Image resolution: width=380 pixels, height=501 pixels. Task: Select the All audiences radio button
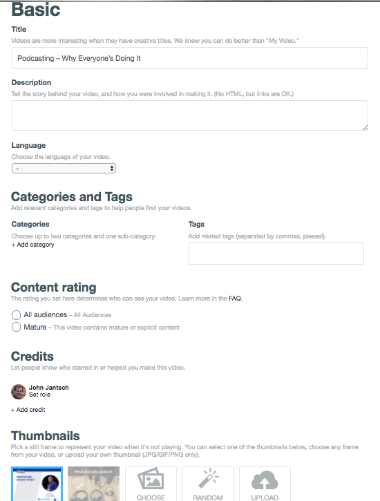(x=17, y=315)
